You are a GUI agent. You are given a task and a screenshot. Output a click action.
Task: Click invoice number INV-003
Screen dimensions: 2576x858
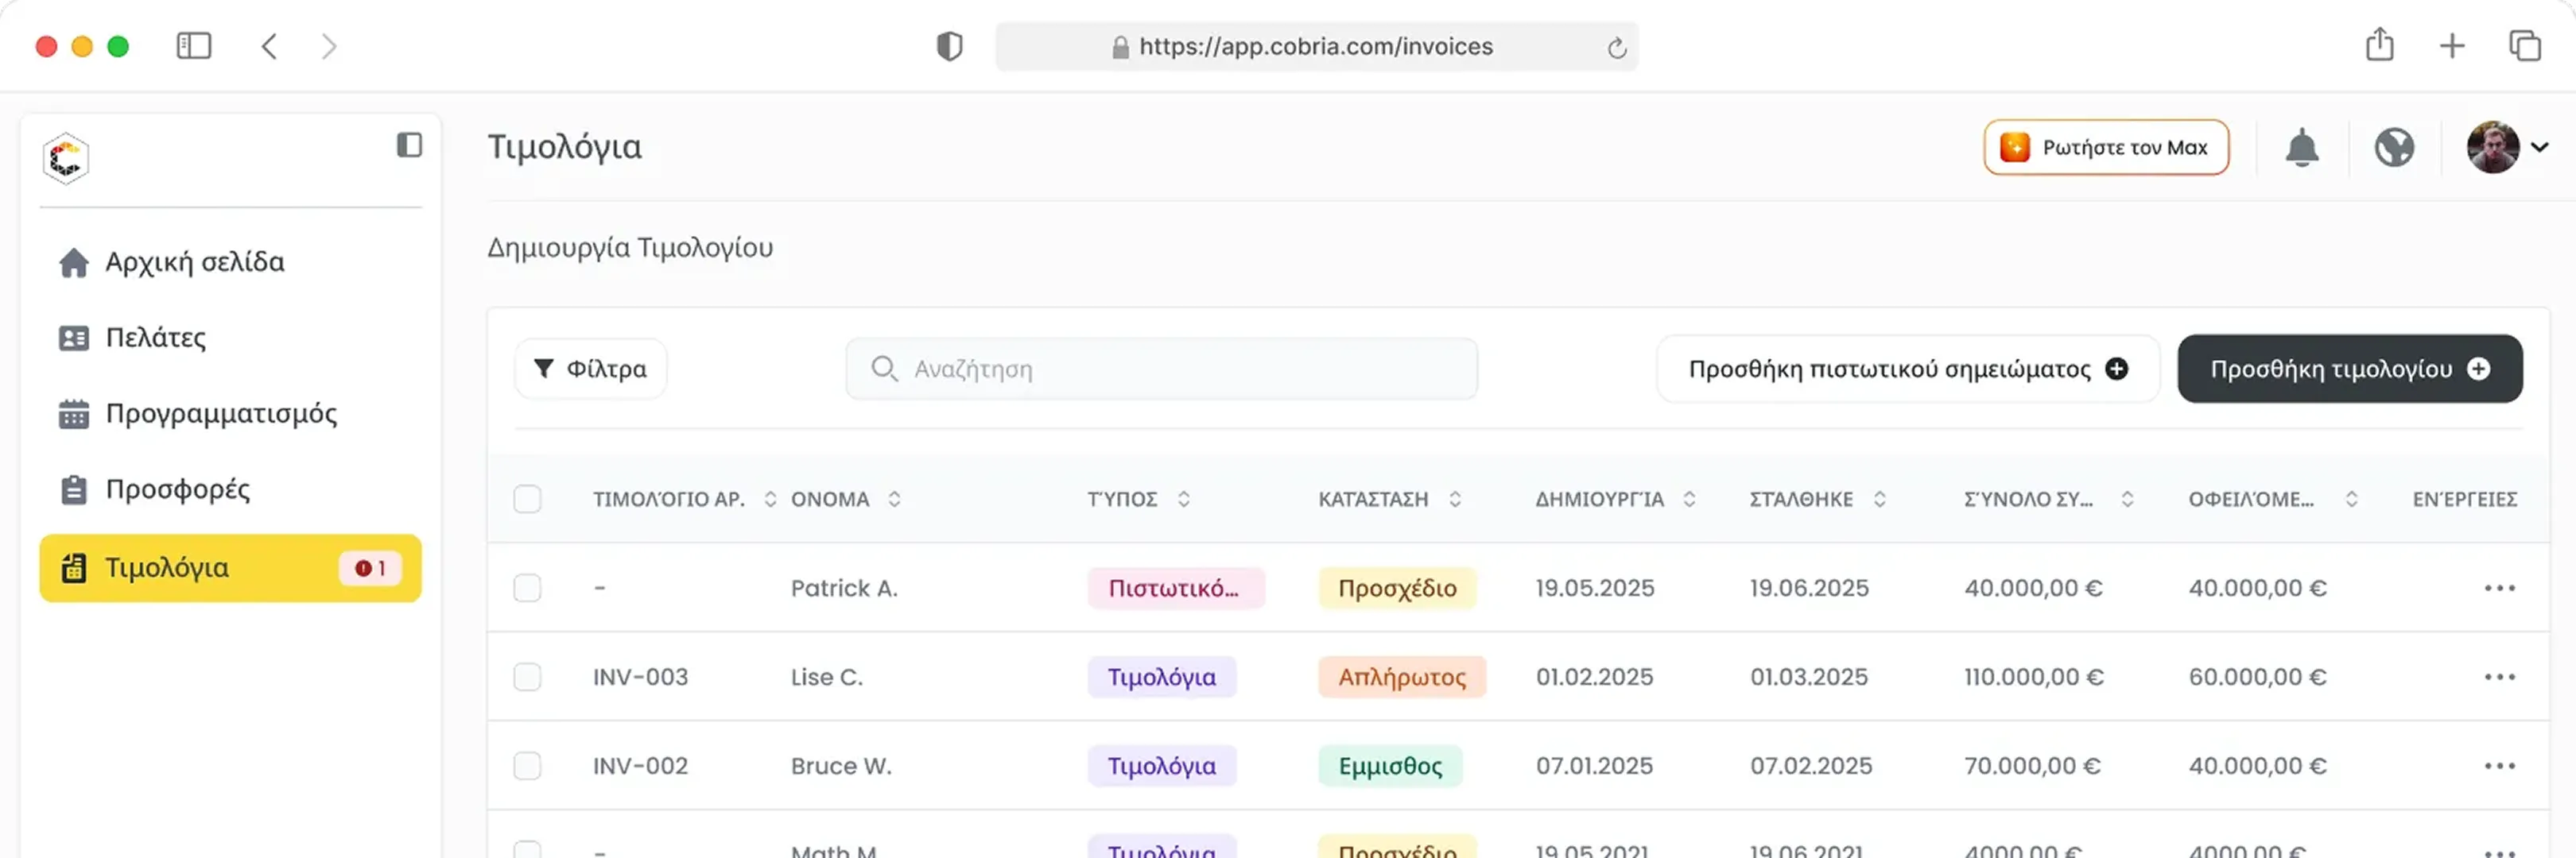[x=640, y=677]
